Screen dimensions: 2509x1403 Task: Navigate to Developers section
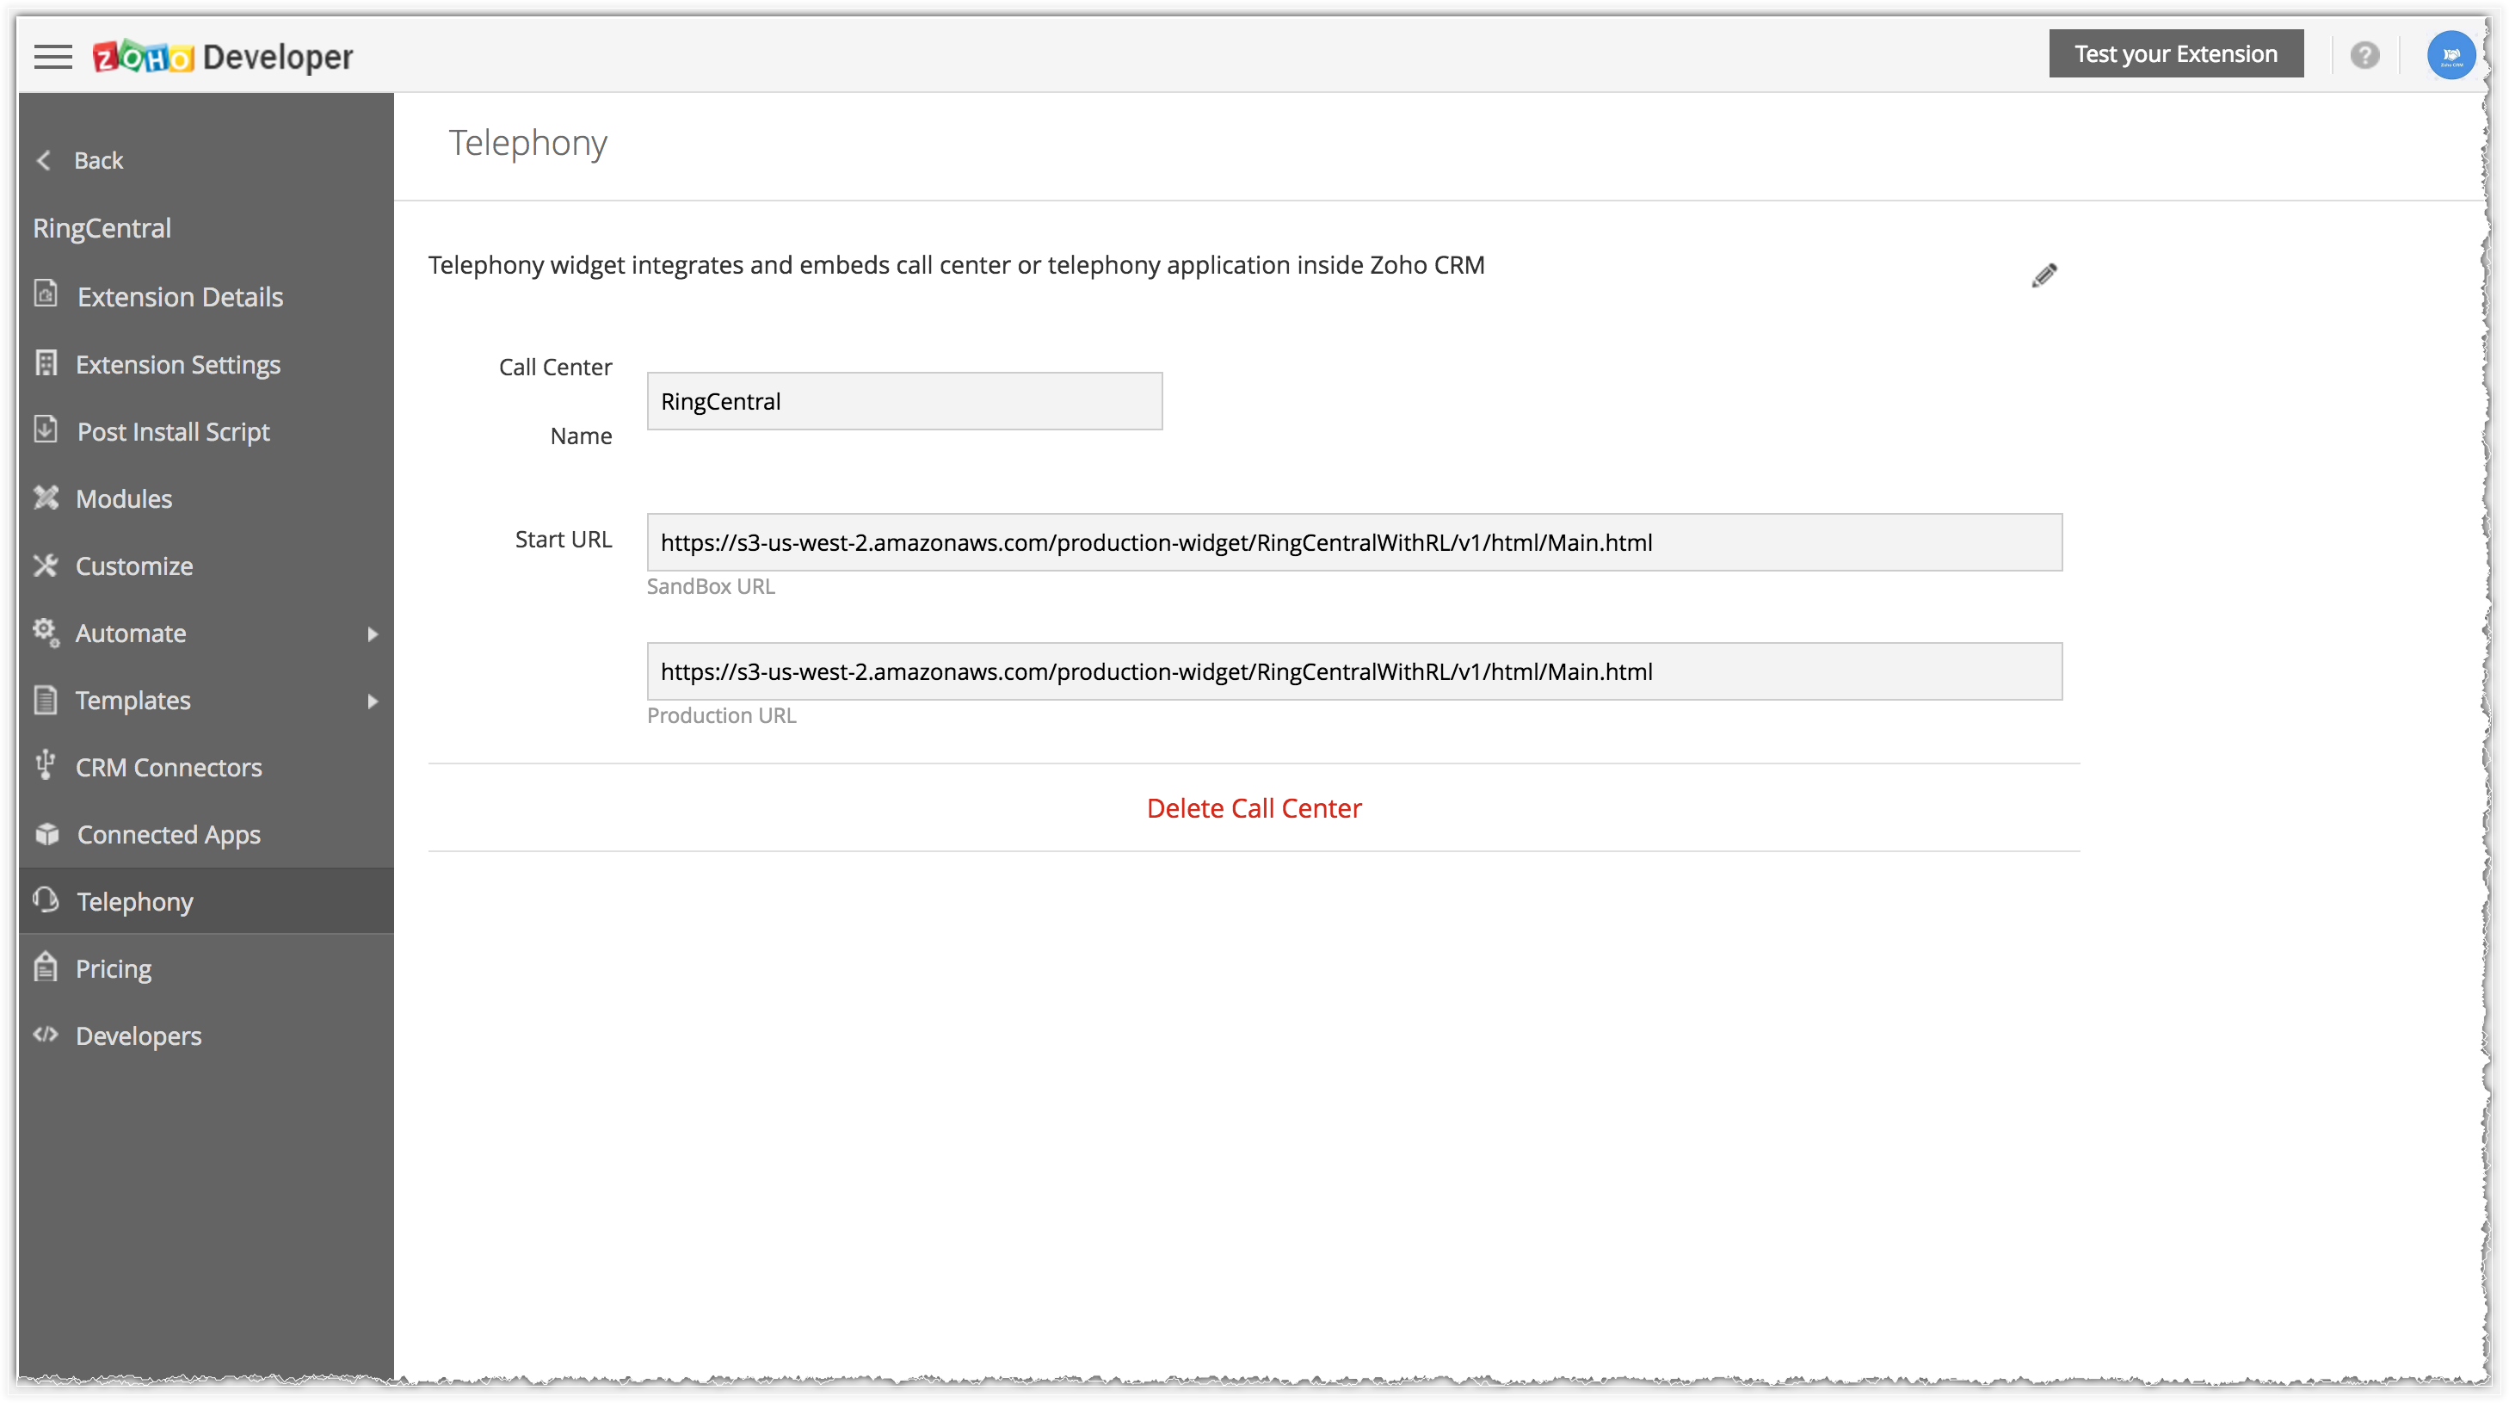(x=138, y=1034)
